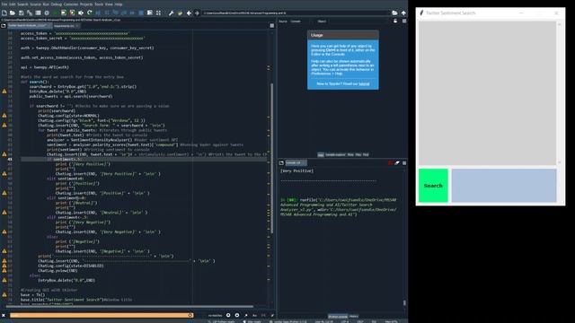Open the Search menu
This screenshot has width=575, height=323.
tap(22, 4)
